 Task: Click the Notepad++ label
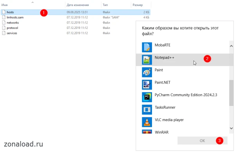click(x=164, y=57)
